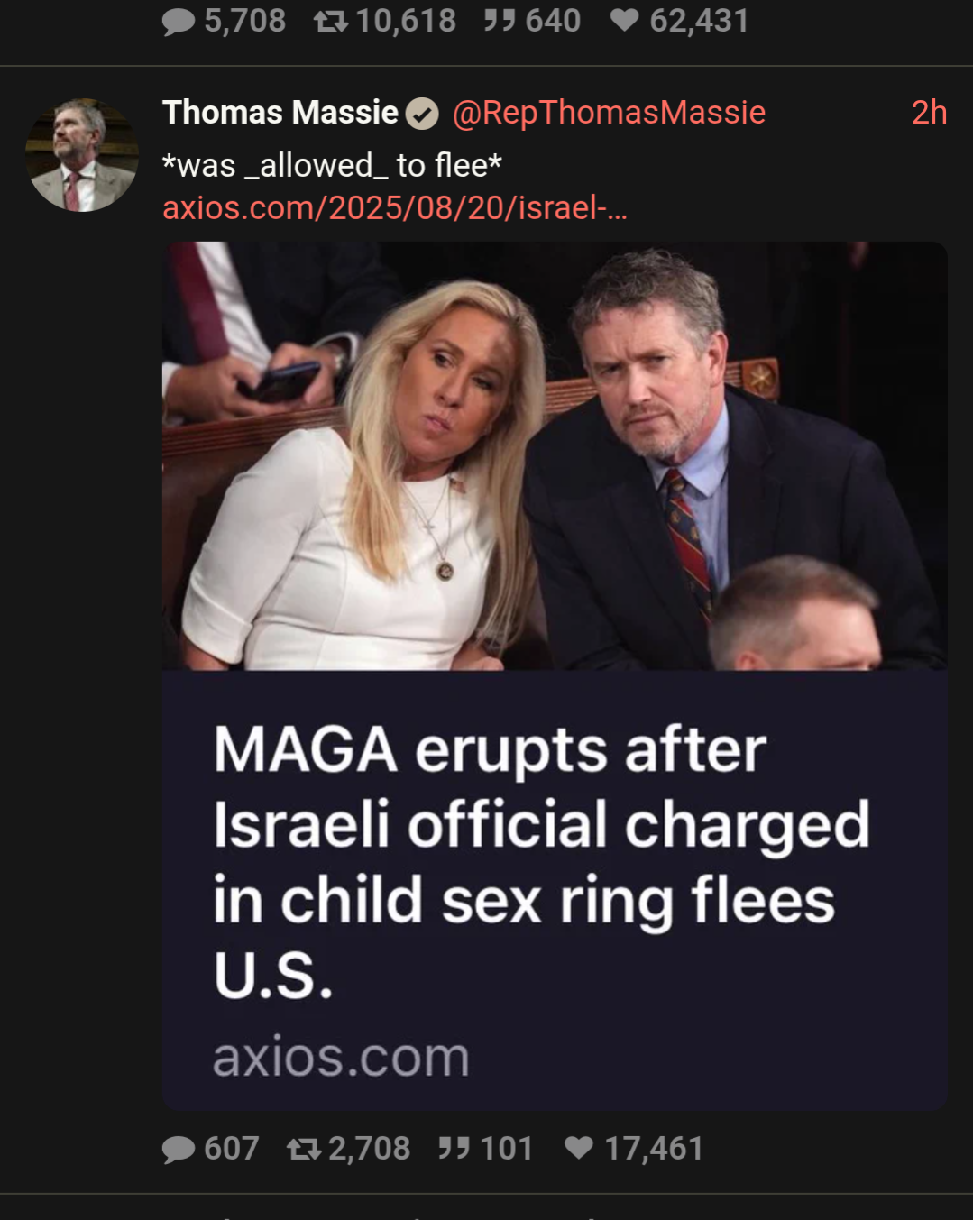
Task: Click the verified badge beside Thomas Massie
Action: pos(422,115)
